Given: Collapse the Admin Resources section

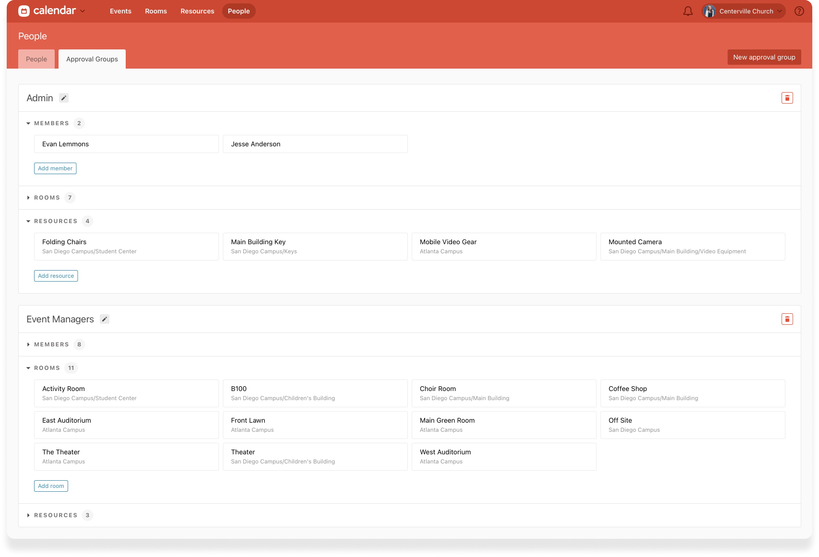Looking at the screenshot, I should click(29, 221).
